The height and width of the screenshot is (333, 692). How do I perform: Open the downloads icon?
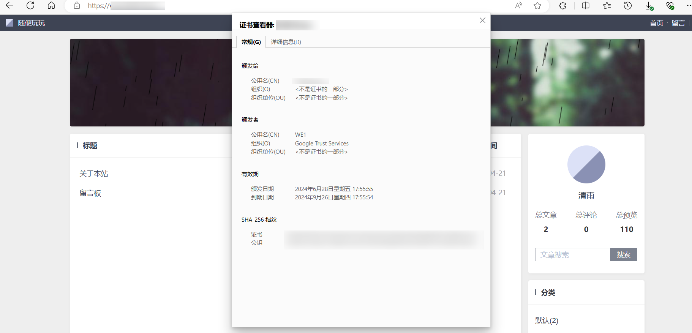[x=649, y=6]
